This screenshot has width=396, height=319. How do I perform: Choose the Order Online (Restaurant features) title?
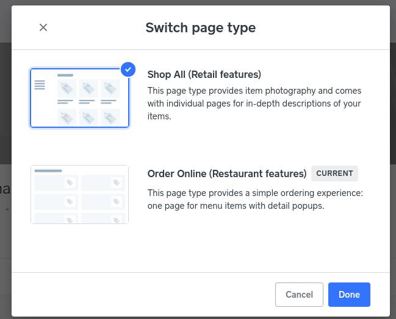(x=226, y=174)
